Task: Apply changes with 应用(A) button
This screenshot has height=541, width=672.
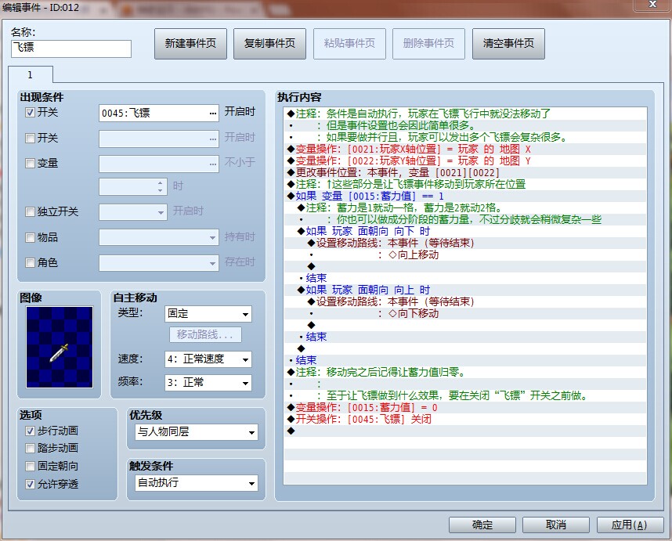Action: (x=629, y=525)
